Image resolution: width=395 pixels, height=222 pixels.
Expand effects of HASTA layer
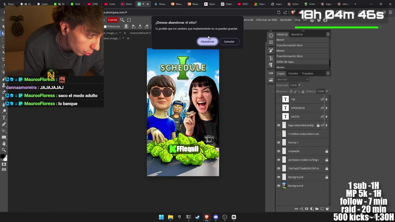pos(326,117)
